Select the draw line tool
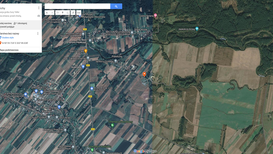Screen dimensions: 273x154 (68, 13)
